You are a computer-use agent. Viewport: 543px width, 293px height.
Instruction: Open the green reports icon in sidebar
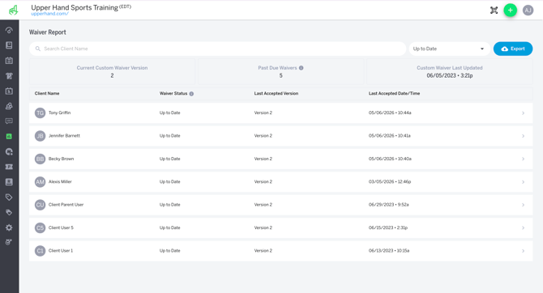point(10,136)
